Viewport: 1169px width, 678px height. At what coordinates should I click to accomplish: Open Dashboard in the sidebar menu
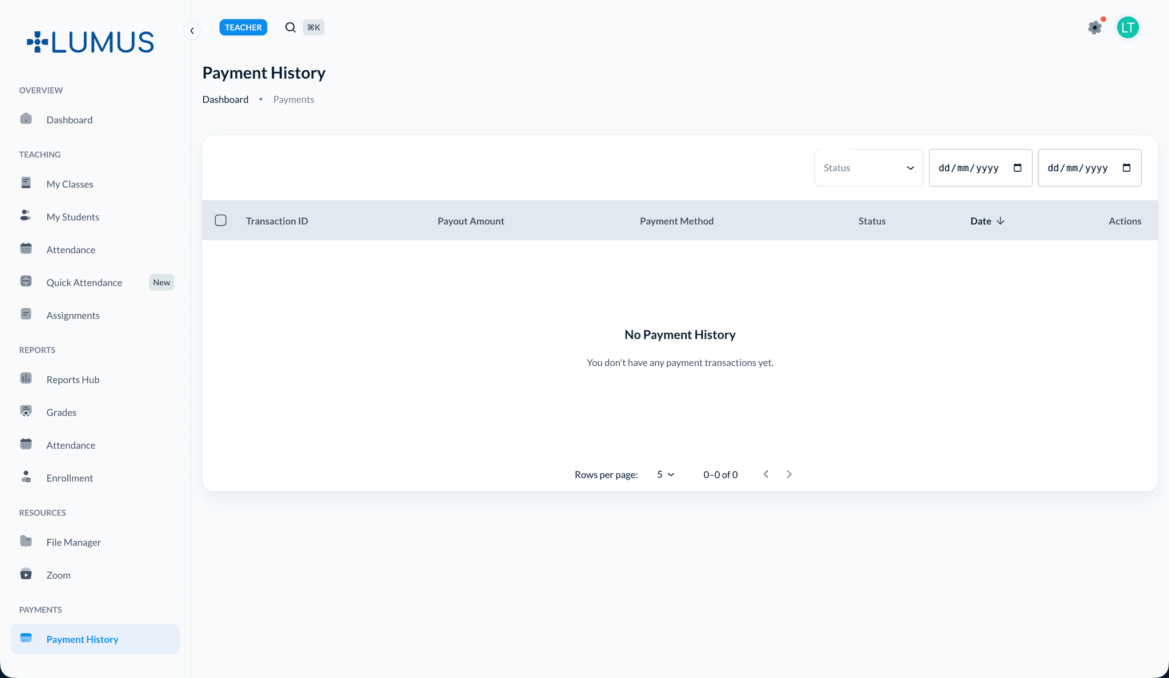(95, 120)
